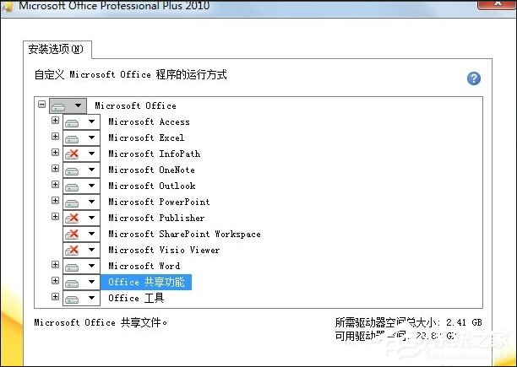Select Microsoft InfoPath in the tree

click(155, 154)
